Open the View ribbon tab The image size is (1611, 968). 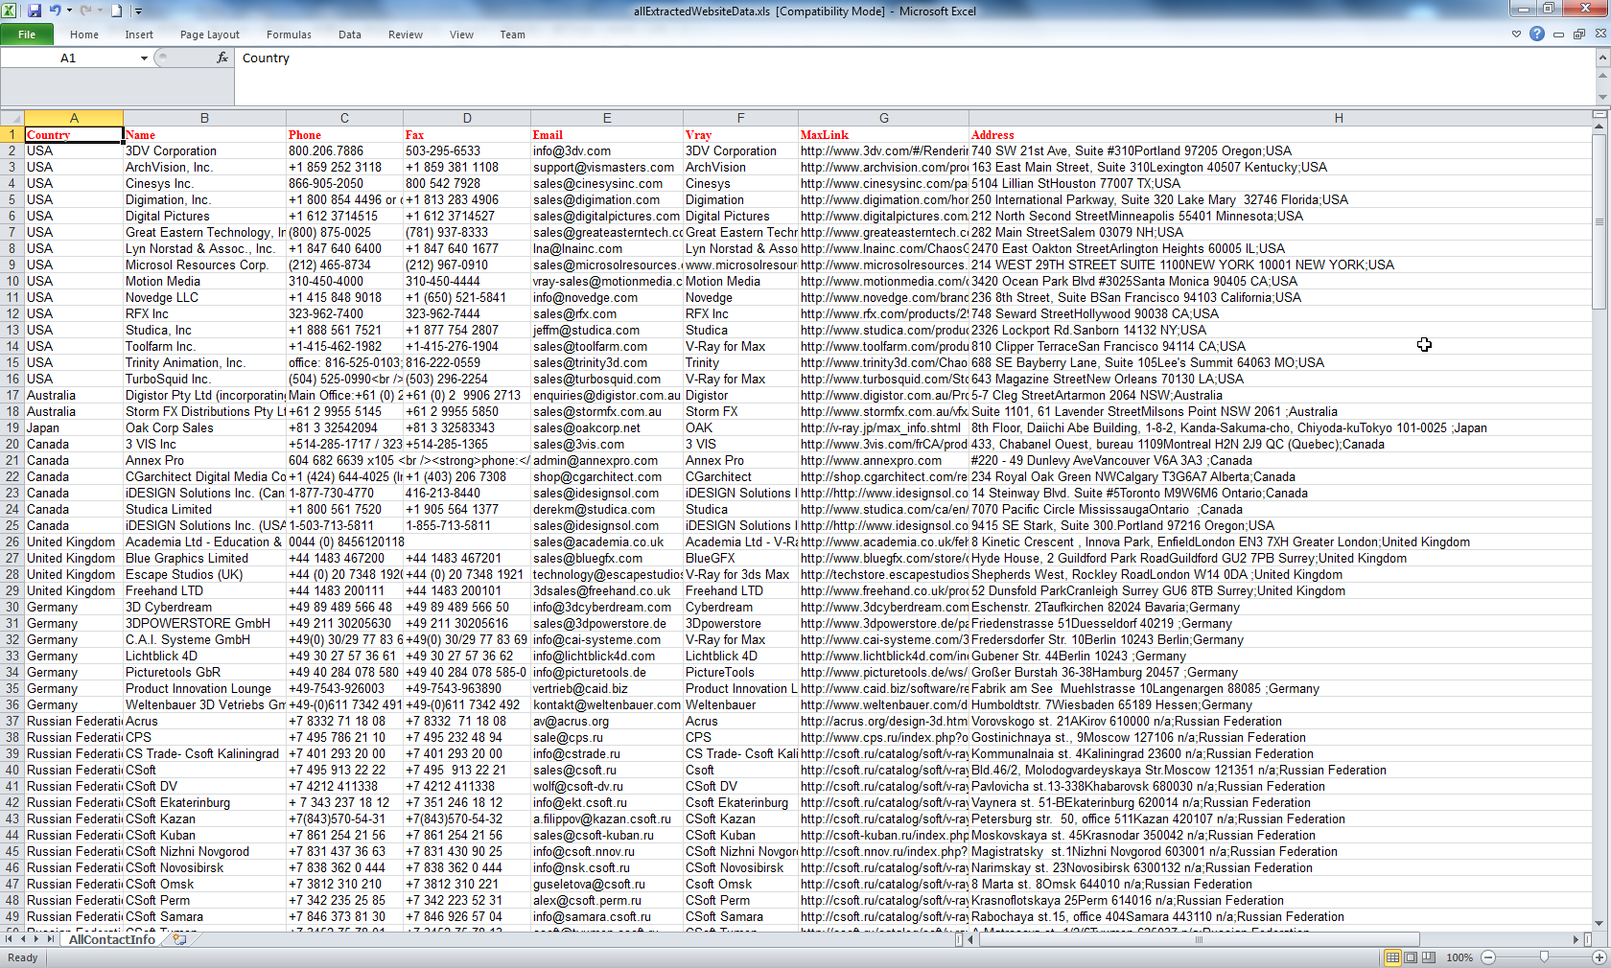click(462, 35)
